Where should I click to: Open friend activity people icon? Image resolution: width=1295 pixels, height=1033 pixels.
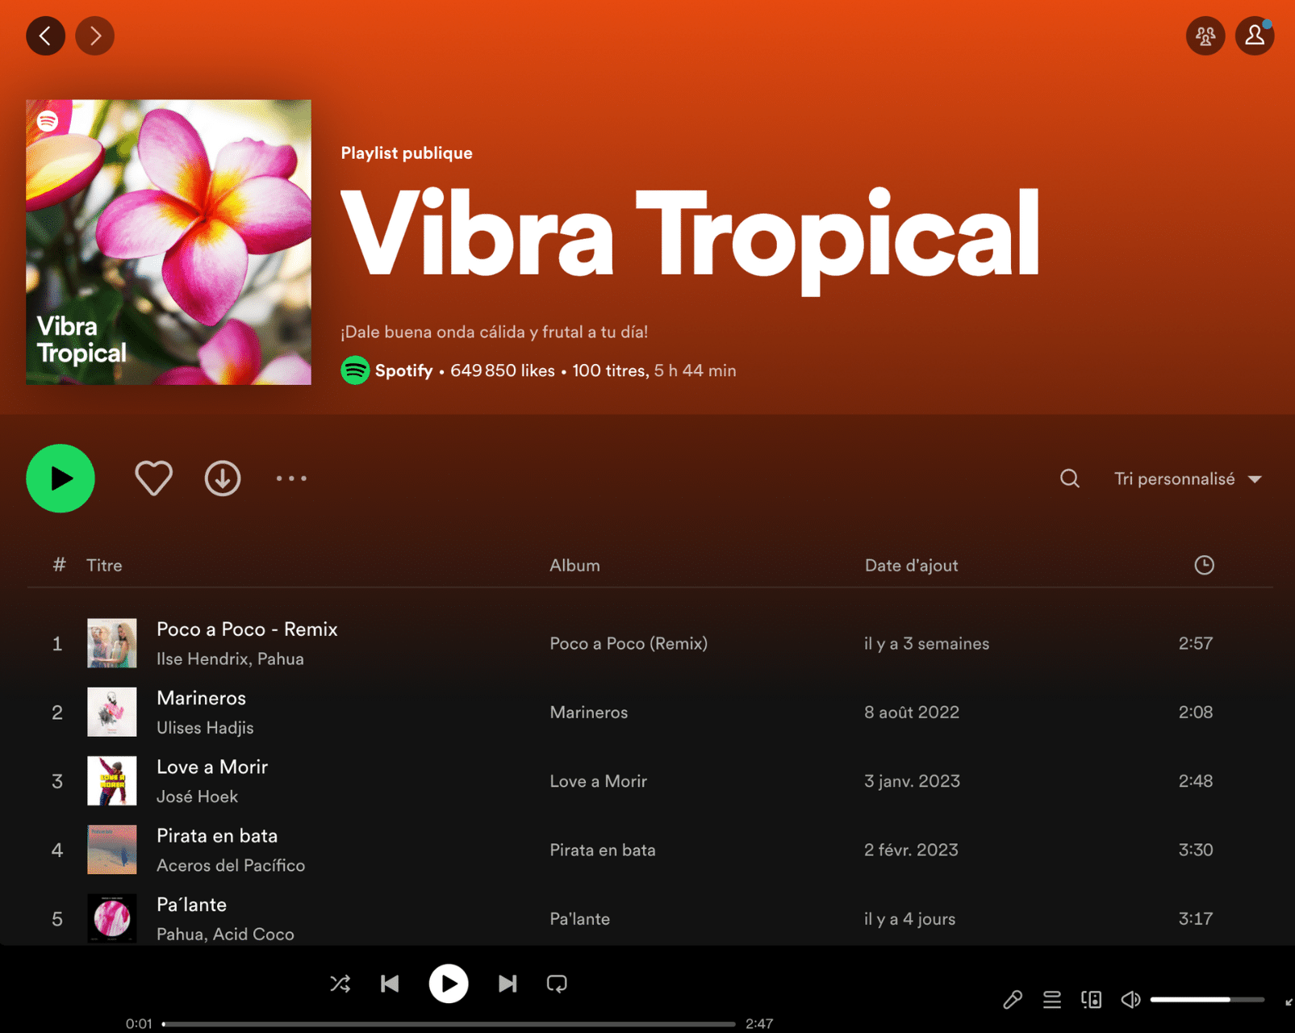[1205, 36]
